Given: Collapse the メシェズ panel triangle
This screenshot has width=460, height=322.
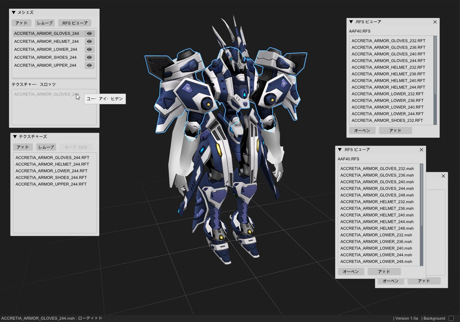Looking at the screenshot, I should (14, 13).
